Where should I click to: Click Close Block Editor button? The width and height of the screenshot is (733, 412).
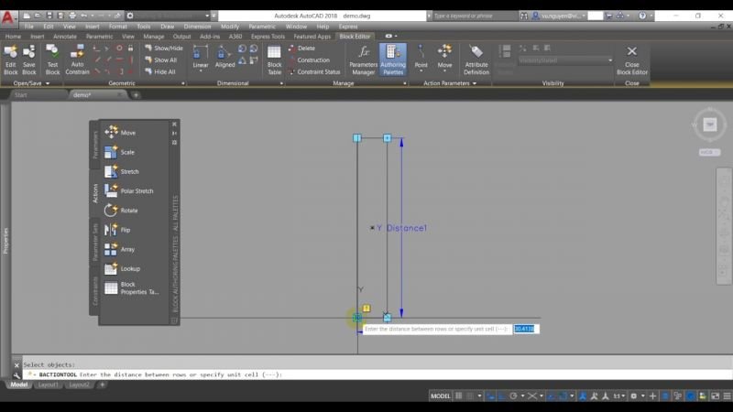pyautogui.click(x=631, y=60)
